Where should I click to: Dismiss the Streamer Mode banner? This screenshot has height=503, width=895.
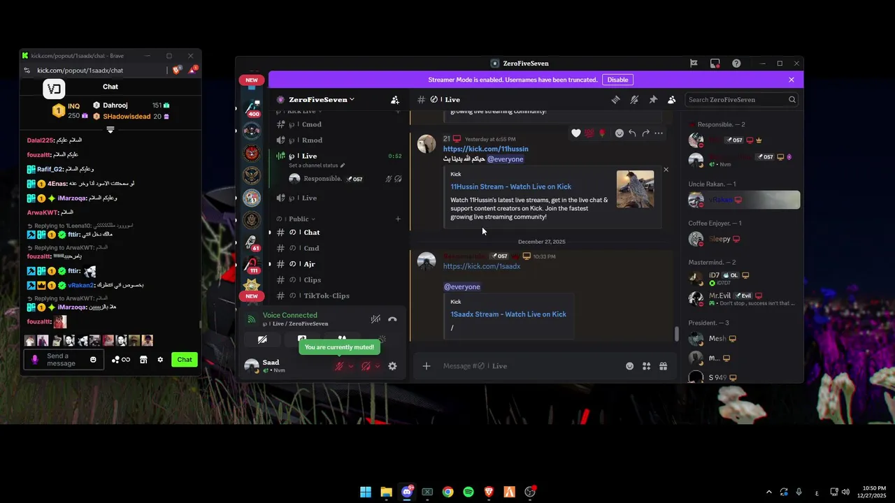coord(792,80)
